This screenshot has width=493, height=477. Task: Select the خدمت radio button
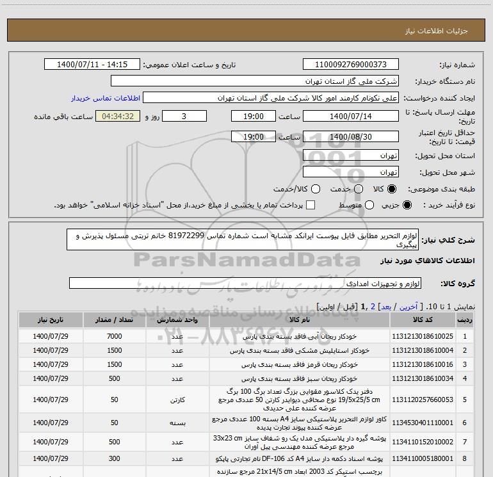[359, 189]
